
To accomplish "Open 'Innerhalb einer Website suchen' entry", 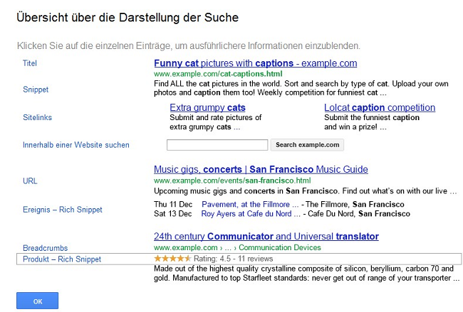I will tap(76, 145).
